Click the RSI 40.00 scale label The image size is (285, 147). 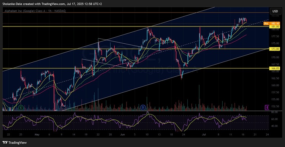(x=274, y=126)
